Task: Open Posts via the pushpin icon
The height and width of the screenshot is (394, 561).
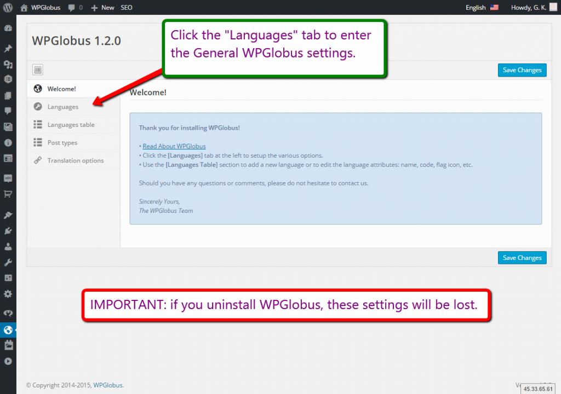Action: point(8,49)
